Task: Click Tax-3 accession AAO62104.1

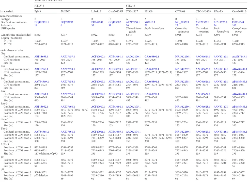Action: click(133, 132)
